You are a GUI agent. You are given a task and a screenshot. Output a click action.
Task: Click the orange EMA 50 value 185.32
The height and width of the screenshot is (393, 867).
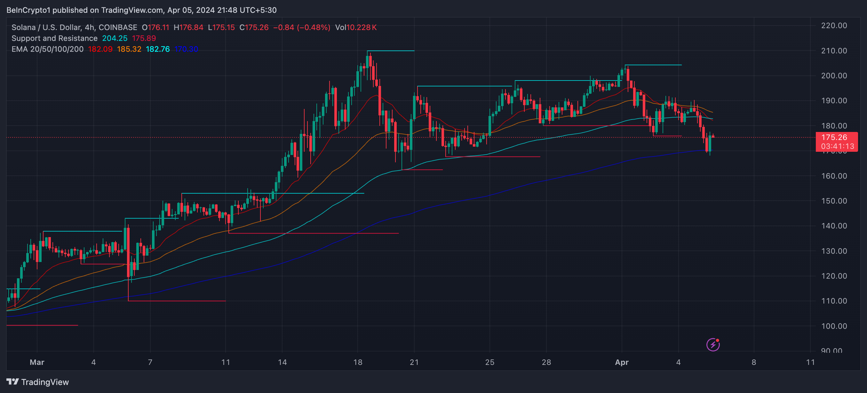(129, 49)
